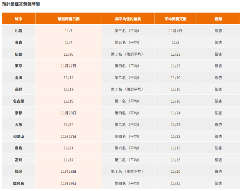Click the 長野 city cell
242x191 pixels.
point(19,89)
